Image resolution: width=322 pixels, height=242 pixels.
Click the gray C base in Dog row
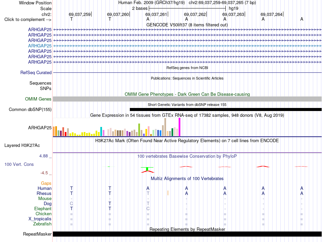point(72,204)
